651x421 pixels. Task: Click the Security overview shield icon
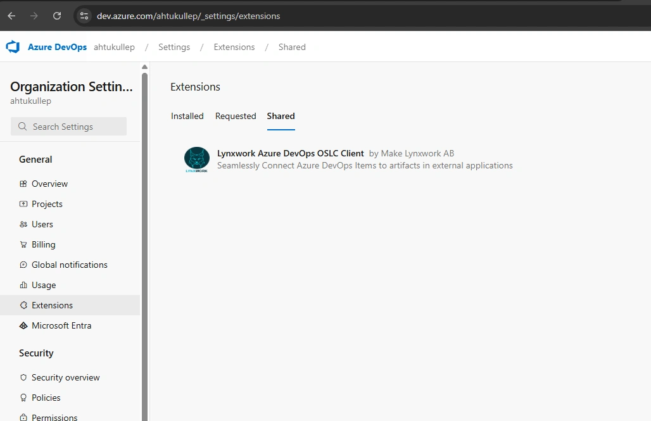tap(23, 377)
